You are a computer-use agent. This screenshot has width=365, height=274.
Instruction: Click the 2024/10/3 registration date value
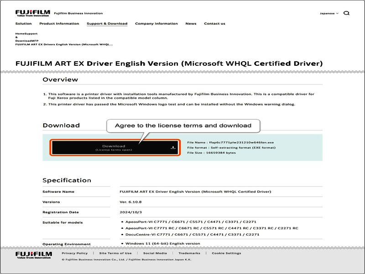[x=130, y=212]
